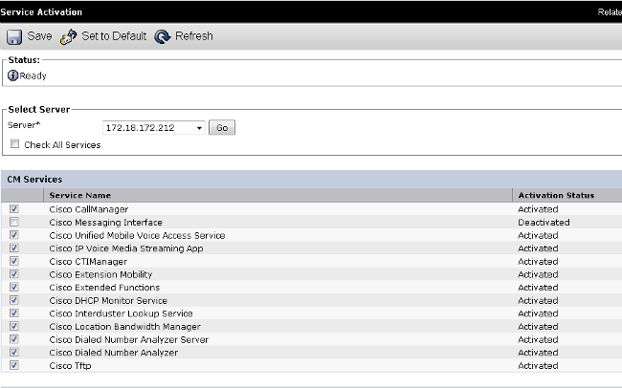Click Cisco Dialed Number Analyzer Server text
The width and height of the screenshot is (622, 388).
point(129,339)
